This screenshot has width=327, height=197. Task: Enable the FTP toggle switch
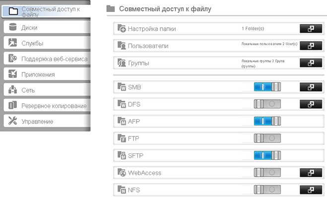coord(267,138)
